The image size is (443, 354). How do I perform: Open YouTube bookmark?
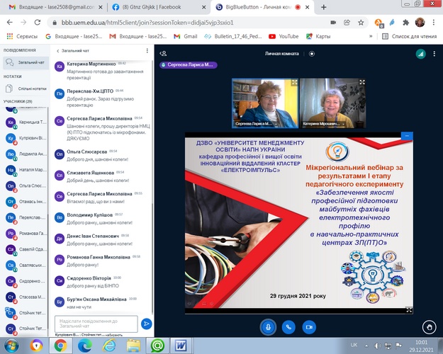284,36
